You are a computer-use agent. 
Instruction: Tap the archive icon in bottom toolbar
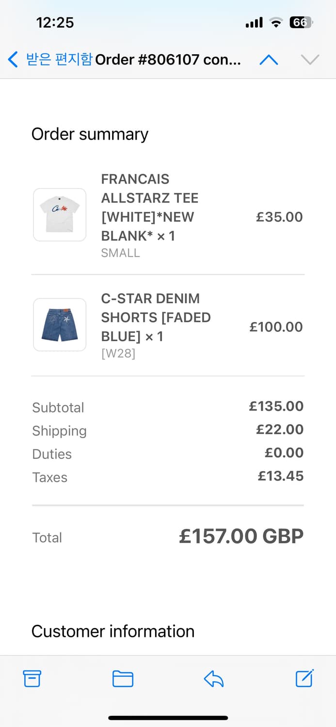pyautogui.click(x=32, y=679)
